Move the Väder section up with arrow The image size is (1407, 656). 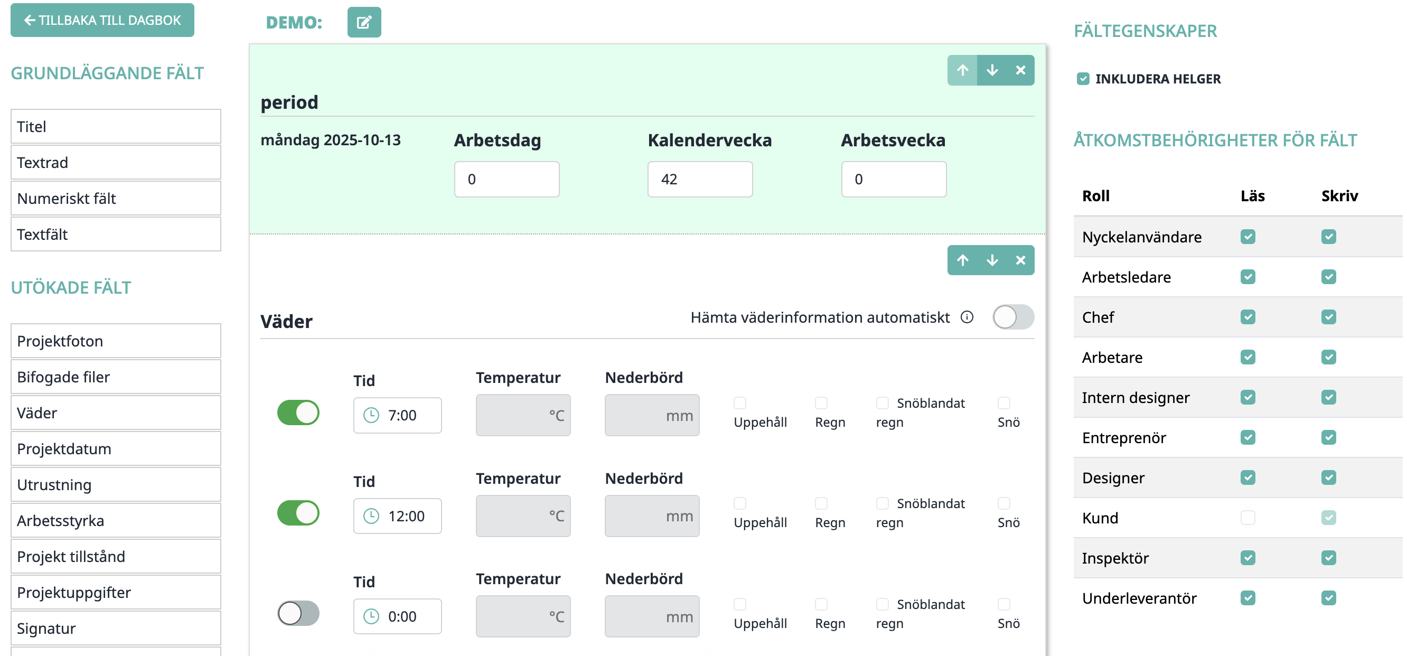(x=962, y=260)
